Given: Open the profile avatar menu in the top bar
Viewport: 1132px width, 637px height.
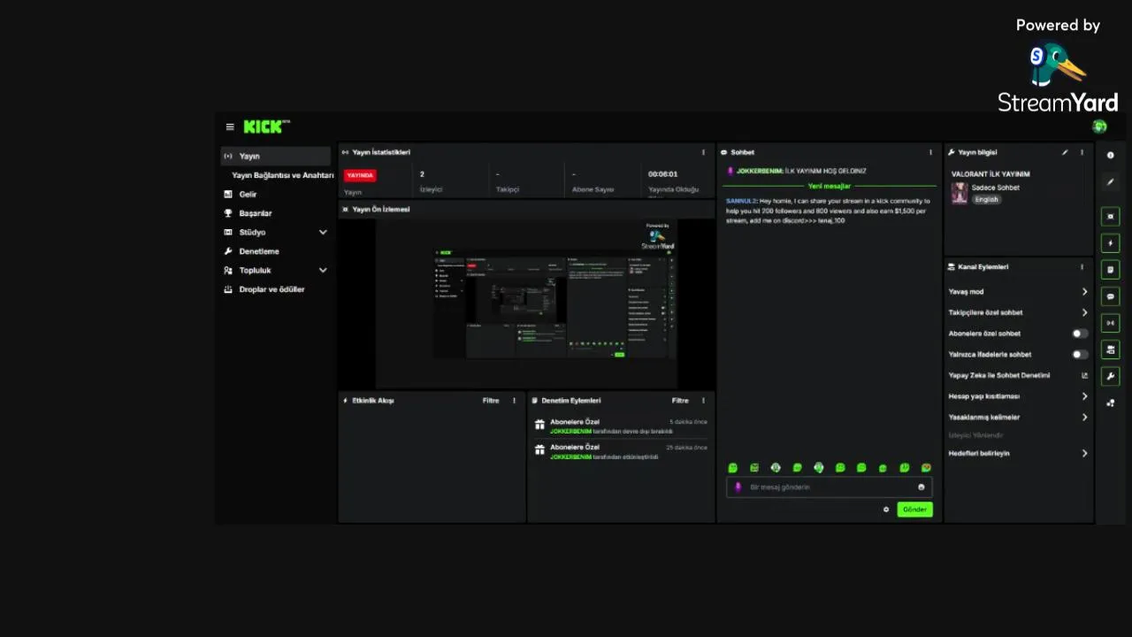Looking at the screenshot, I should tap(1099, 127).
